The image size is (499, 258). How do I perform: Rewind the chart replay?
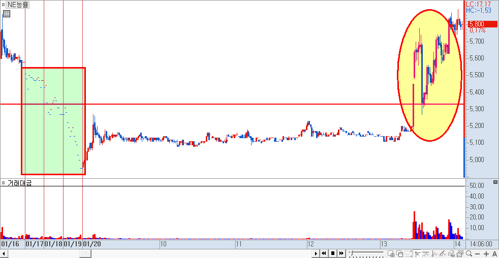[x=324, y=253]
